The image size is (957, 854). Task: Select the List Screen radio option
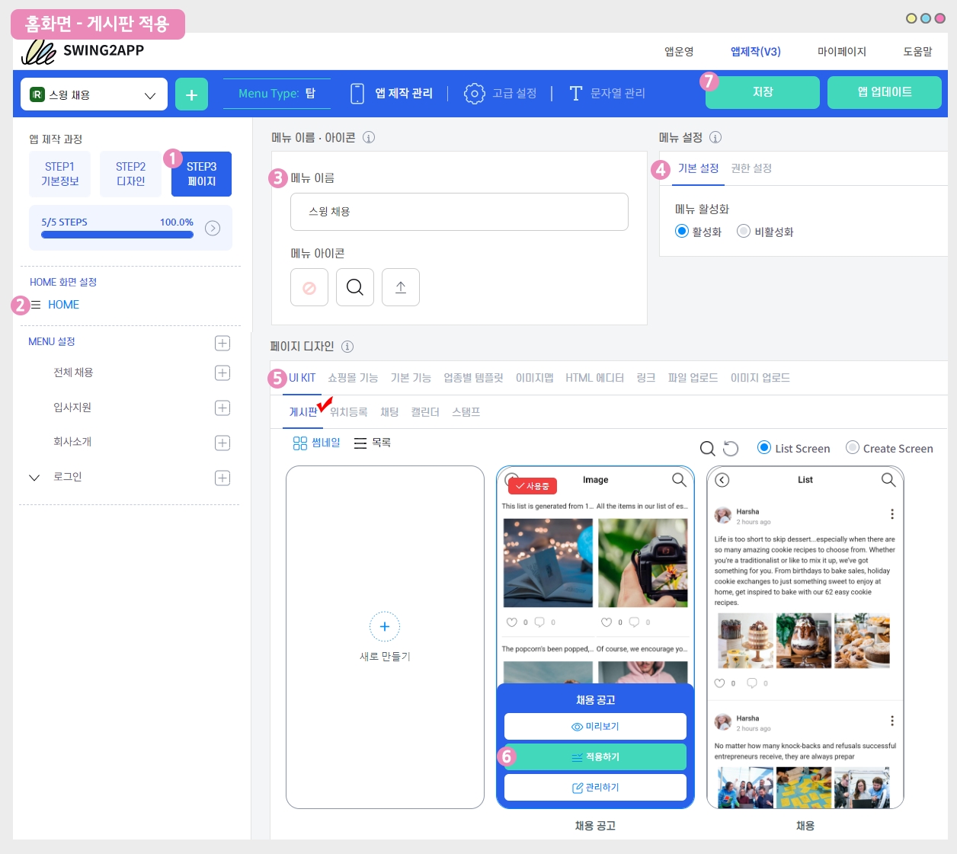pyautogui.click(x=763, y=448)
